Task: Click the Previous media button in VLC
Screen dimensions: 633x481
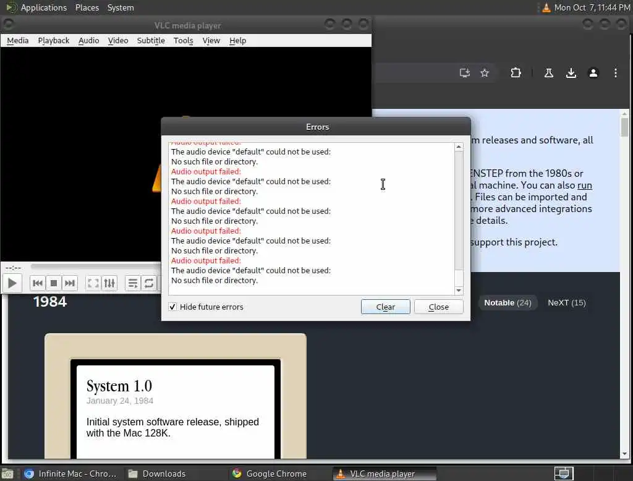Action: coord(38,283)
